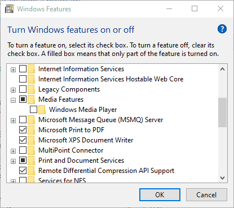Image resolution: width=234 pixels, height=208 pixels.
Task: Toggle Print and Document Services checkbox
Action: point(23,161)
